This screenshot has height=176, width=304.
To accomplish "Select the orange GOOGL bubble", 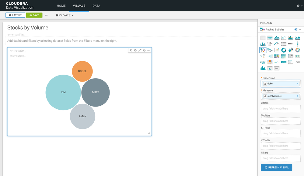I will click(82, 71).
